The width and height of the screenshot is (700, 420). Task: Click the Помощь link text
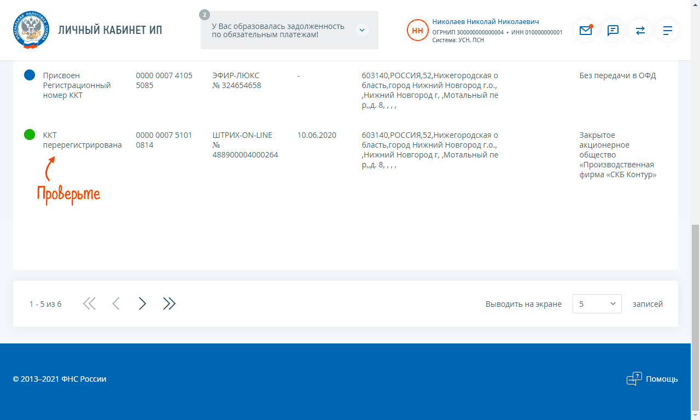662,379
